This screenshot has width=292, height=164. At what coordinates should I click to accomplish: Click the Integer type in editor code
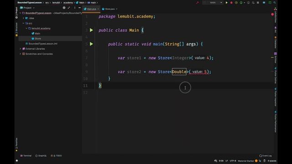pyautogui.click(x=180, y=58)
